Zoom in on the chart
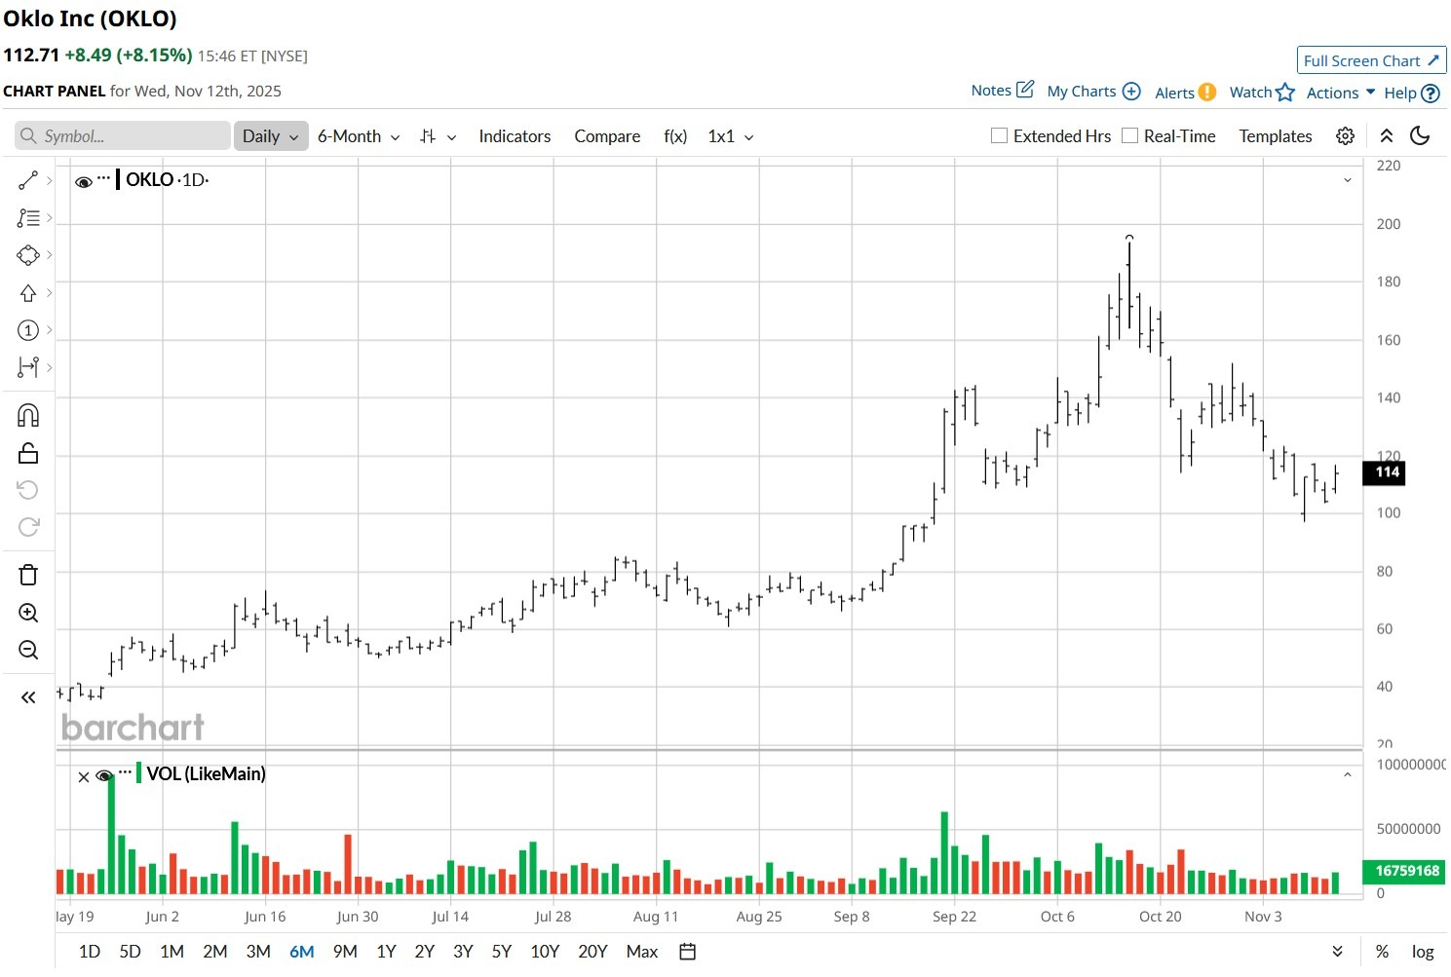 (28, 613)
